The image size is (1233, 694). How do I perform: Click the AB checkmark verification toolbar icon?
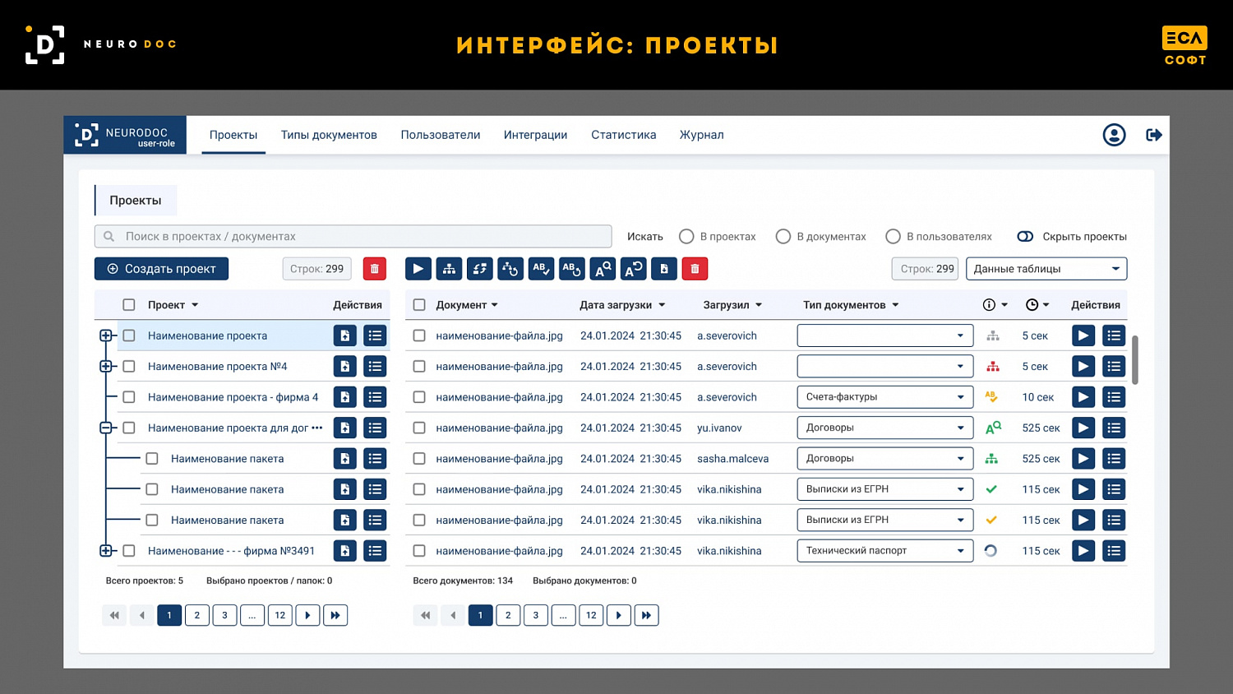pyautogui.click(x=541, y=269)
